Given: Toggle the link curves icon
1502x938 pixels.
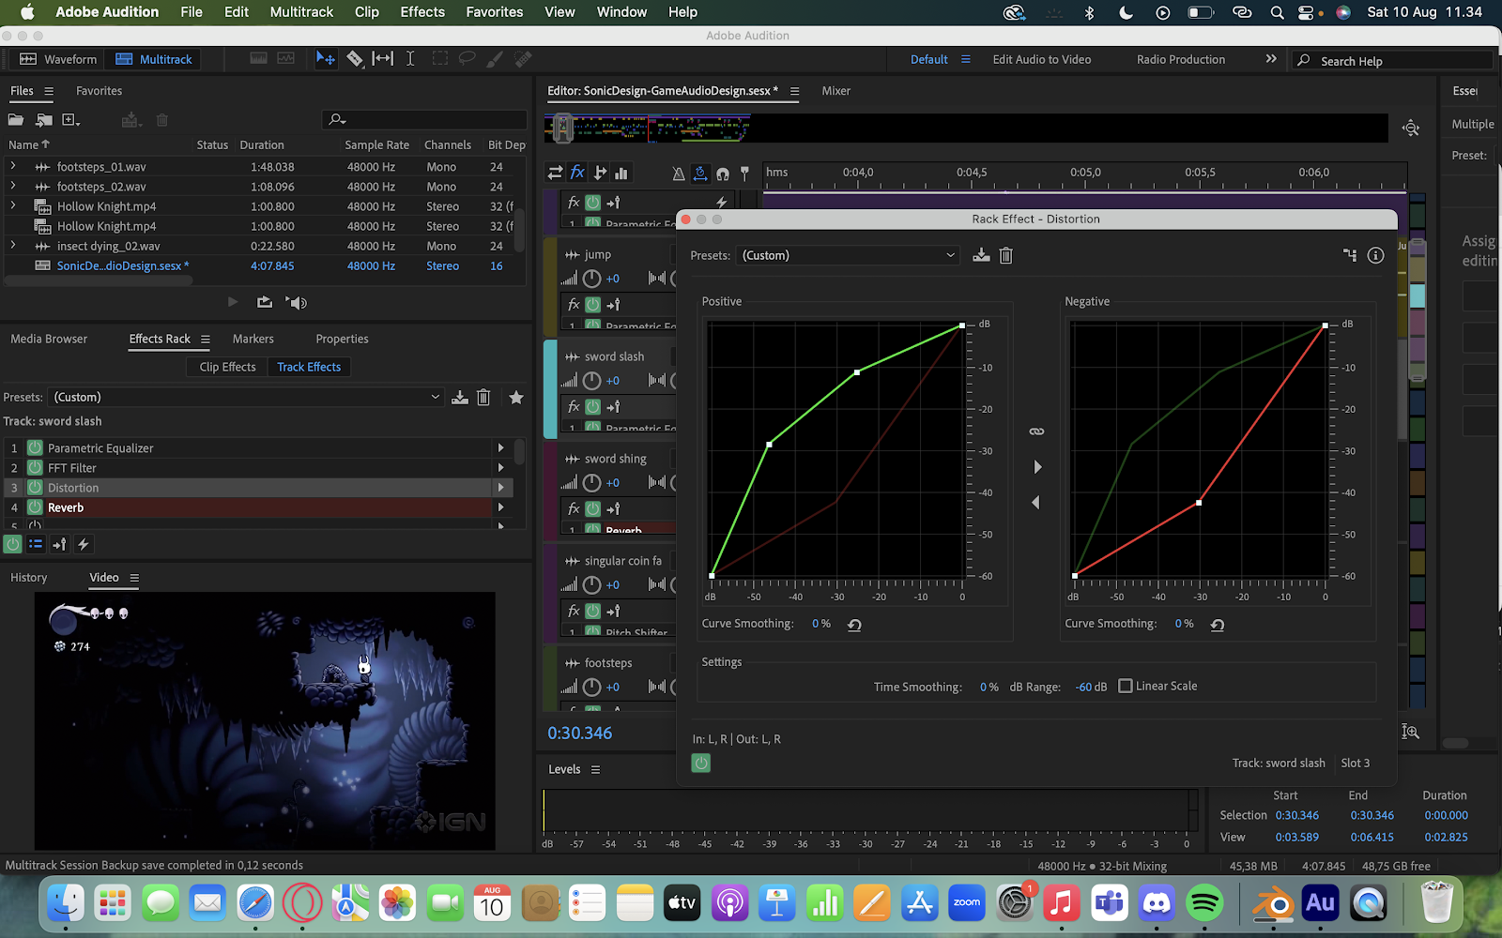Looking at the screenshot, I should [1036, 431].
